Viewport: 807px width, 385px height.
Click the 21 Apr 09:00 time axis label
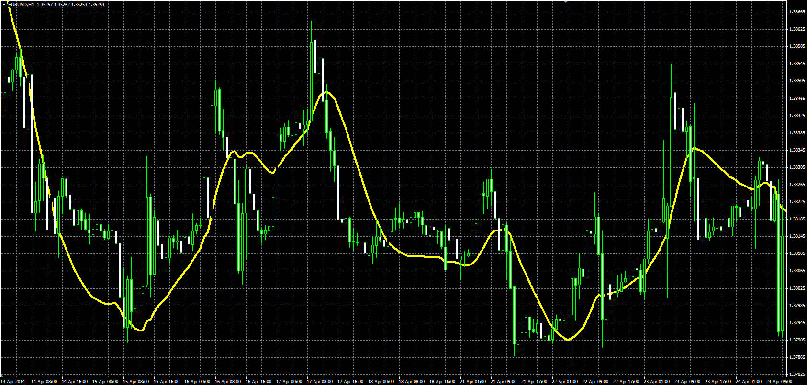(504, 382)
